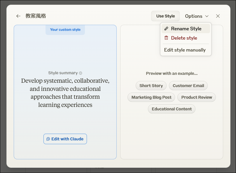This screenshot has width=236, height=173.
Task: Pick the Product Review preview chip
Action: coord(197,97)
